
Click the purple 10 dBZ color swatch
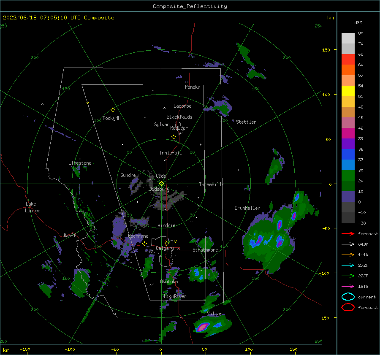(348, 197)
